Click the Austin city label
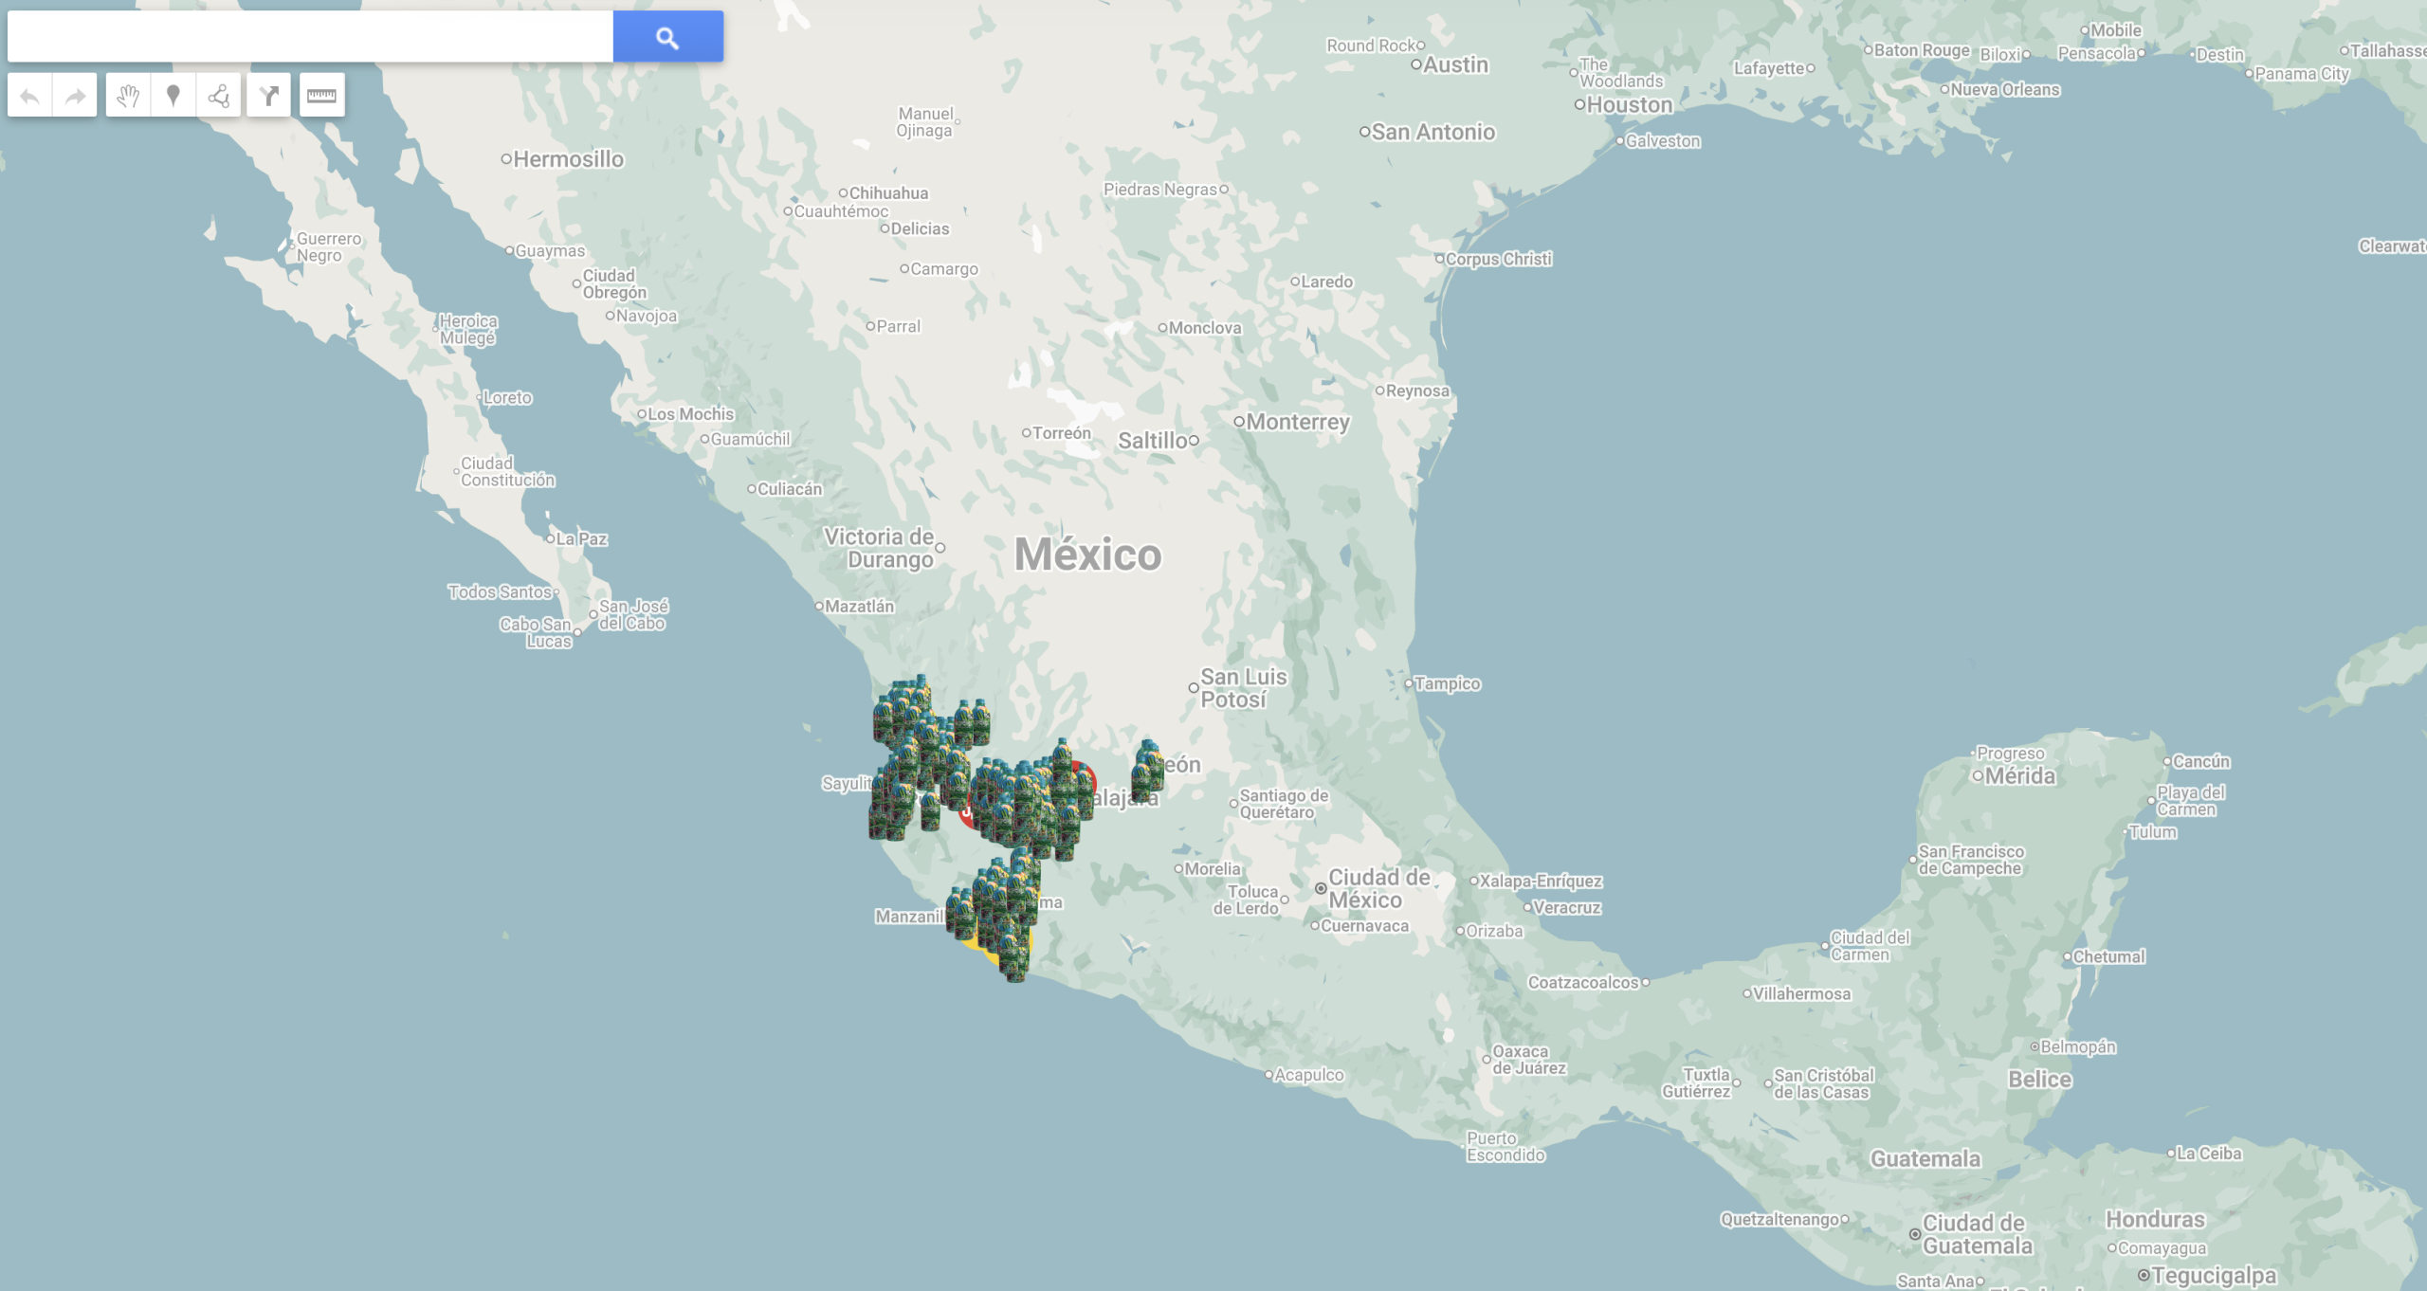 1455,65
